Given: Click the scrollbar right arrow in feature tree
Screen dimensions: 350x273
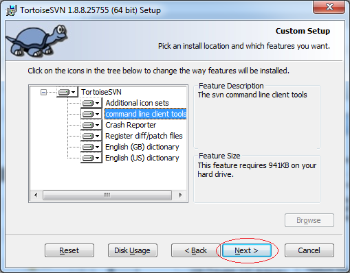Looking at the screenshot, I should (x=180, y=195).
